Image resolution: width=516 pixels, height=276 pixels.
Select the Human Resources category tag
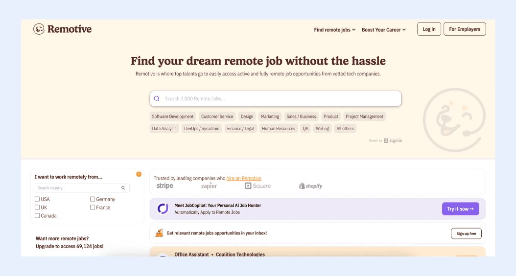(279, 129)
